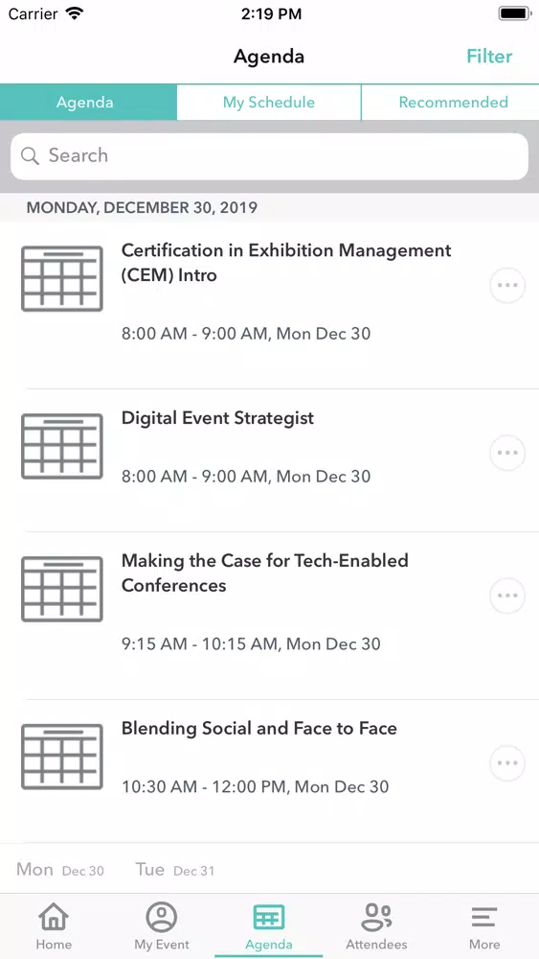The image size is (539, 959).
Task: Open options for Certification in Exhibition Management
Action: point(507,286)
